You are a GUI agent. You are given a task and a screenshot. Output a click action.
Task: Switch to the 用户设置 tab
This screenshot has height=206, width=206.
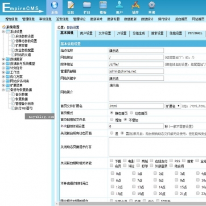[86, 34]
